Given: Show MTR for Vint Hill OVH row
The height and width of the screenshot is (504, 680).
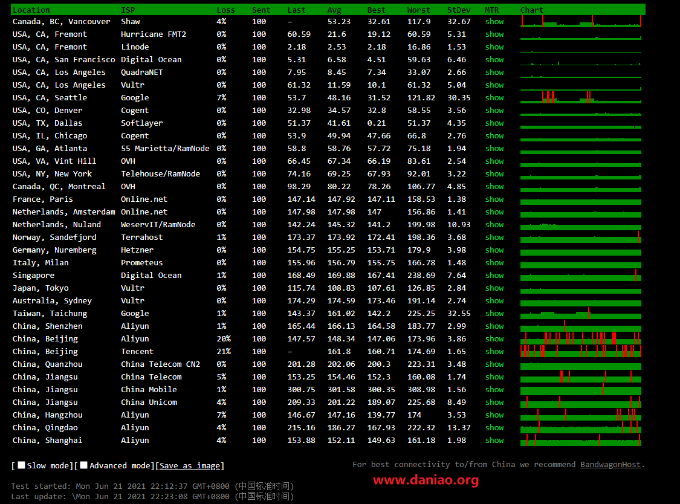Looking at the screenshot, I should 494,161.
